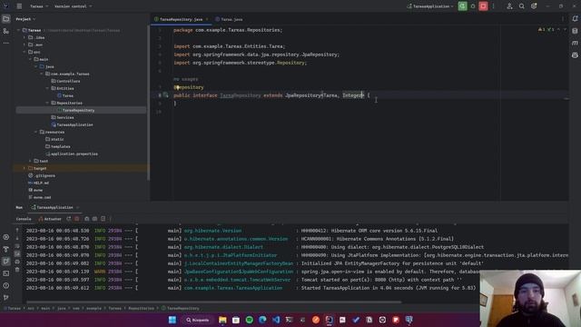581x327 pixels.
Task: Open the Project tool window icon
Action: click(x=6, y=19)
